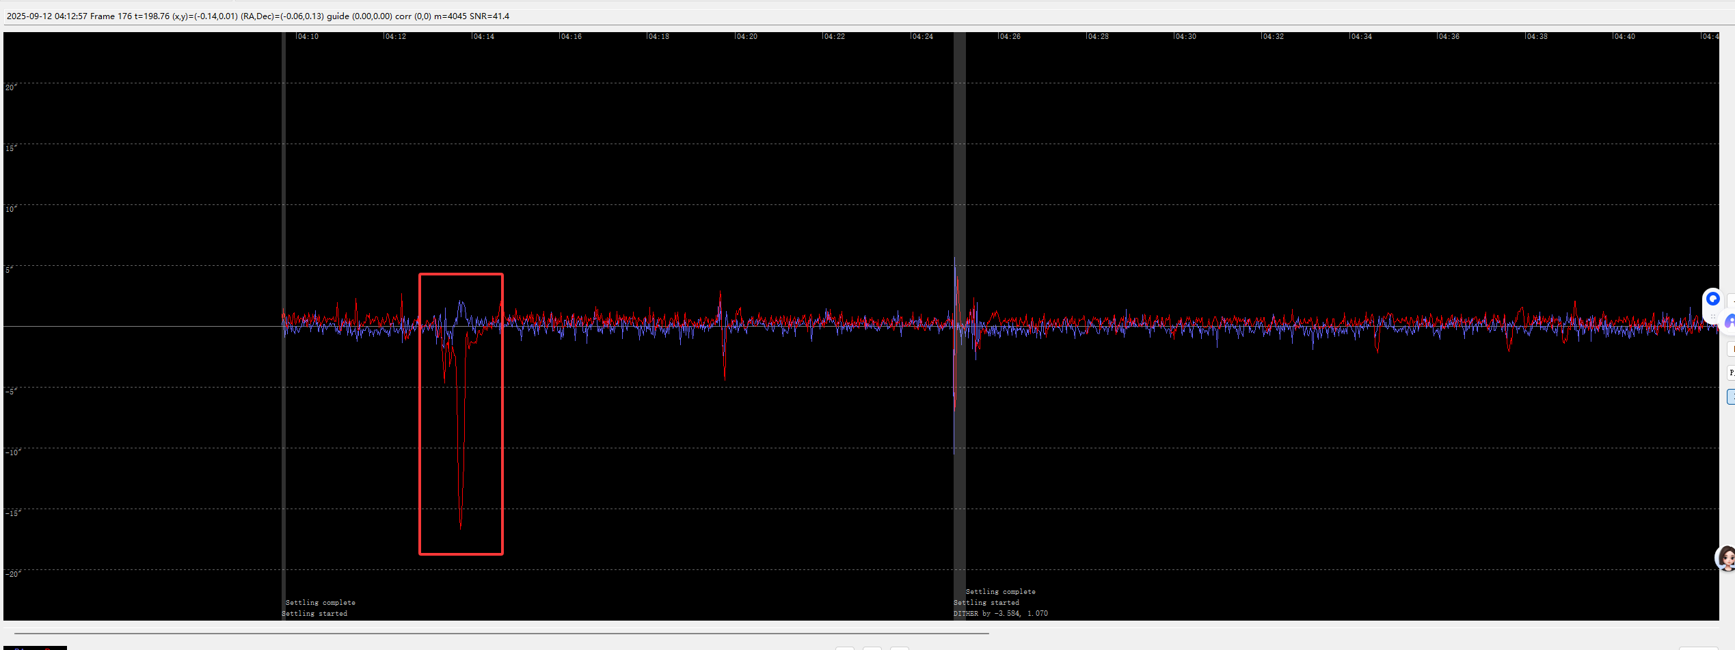Click the blue circular floating assistant icon
Viewport: 1735px width, 650px height.
pyautogui.click(x=1712, y=299)
